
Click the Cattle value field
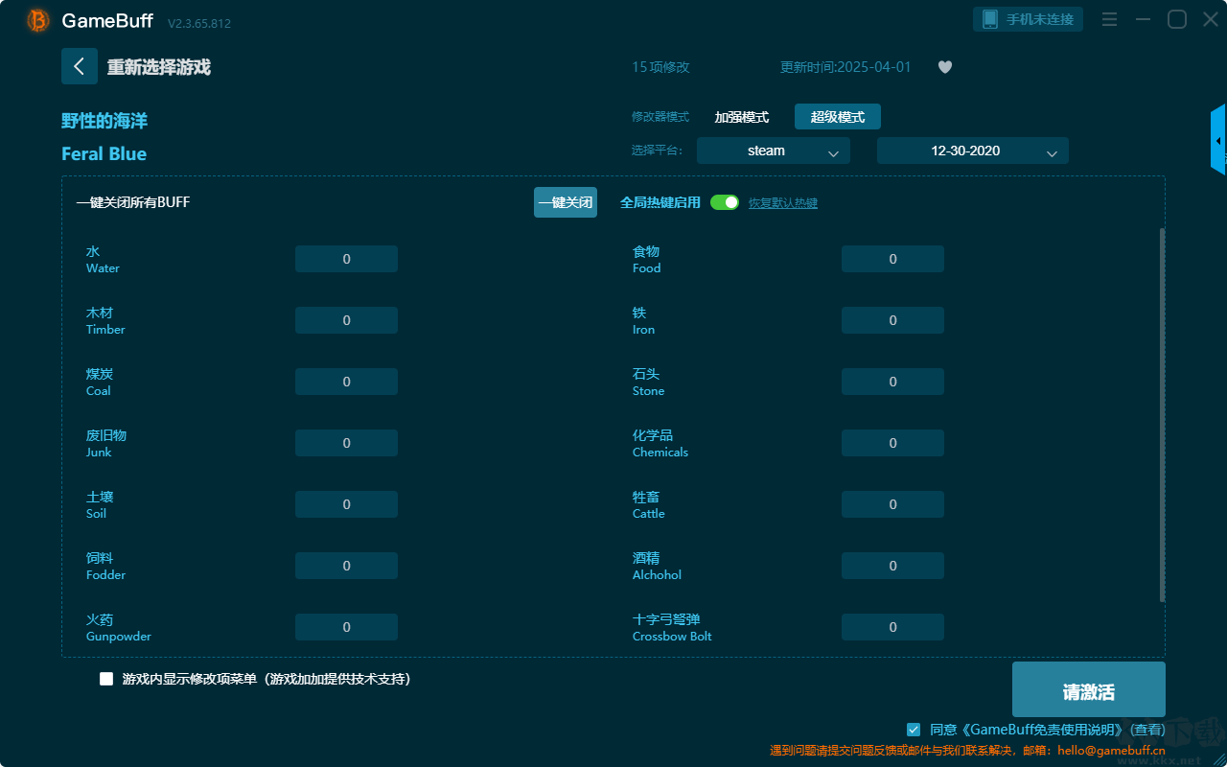[892, 504]
